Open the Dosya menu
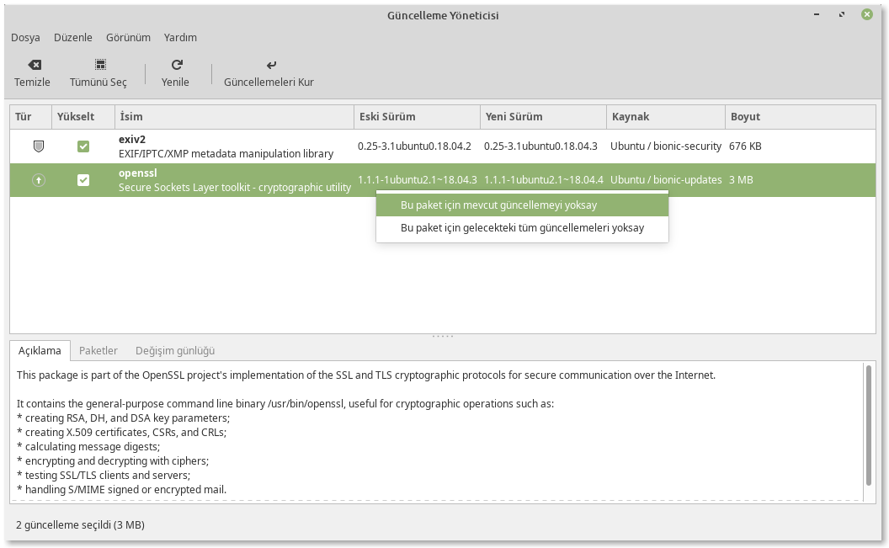889x548 pixels. point(25,37)
